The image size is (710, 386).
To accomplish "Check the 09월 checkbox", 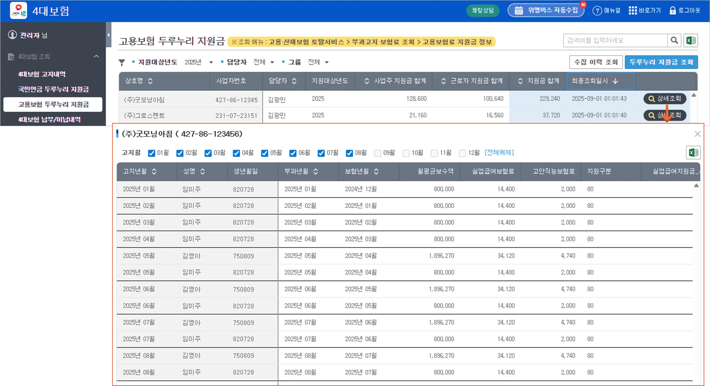I will [x=378, y=153].
